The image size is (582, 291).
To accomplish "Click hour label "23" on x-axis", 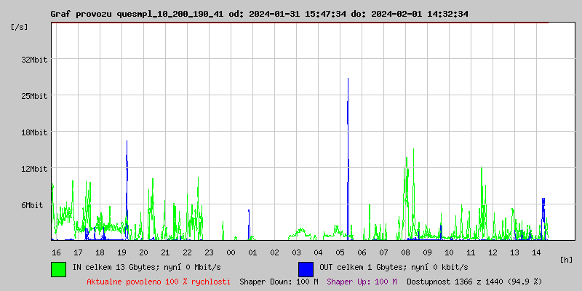I will coord(209,252).
